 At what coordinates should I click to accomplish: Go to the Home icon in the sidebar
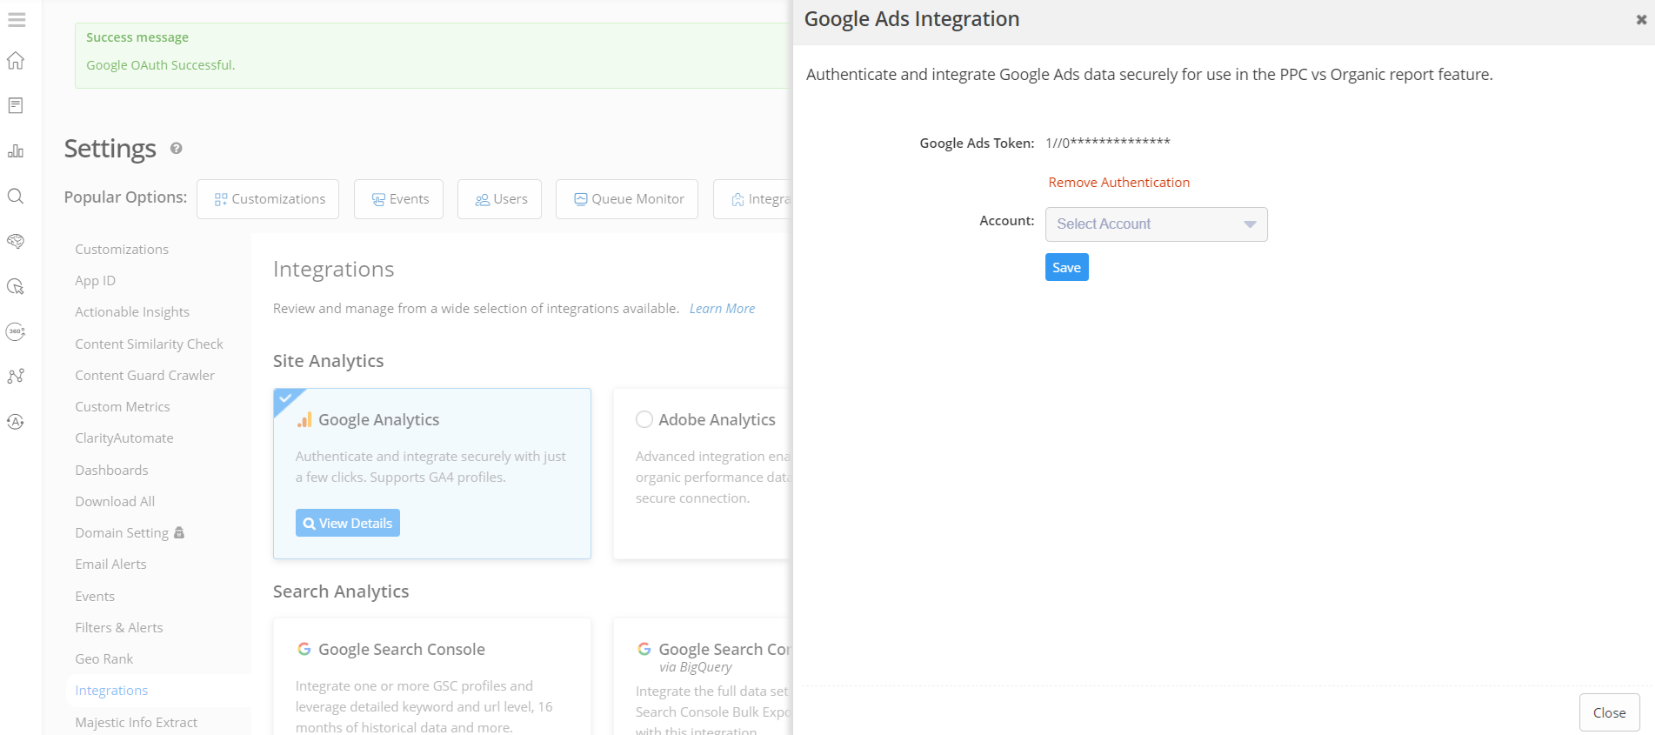tap(16, 61)
